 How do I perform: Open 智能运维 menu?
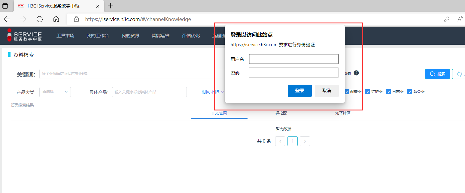point(160,35)
